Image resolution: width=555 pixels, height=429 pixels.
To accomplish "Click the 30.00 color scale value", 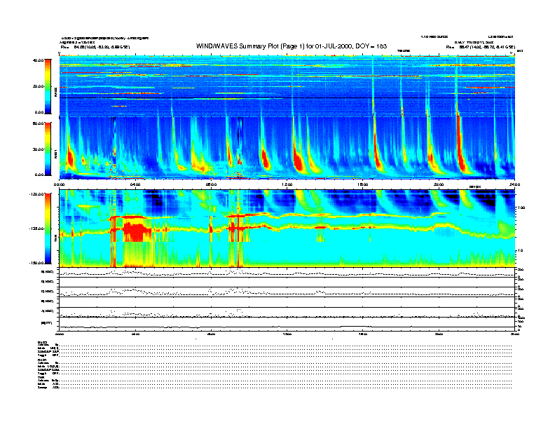I will 38,149.
